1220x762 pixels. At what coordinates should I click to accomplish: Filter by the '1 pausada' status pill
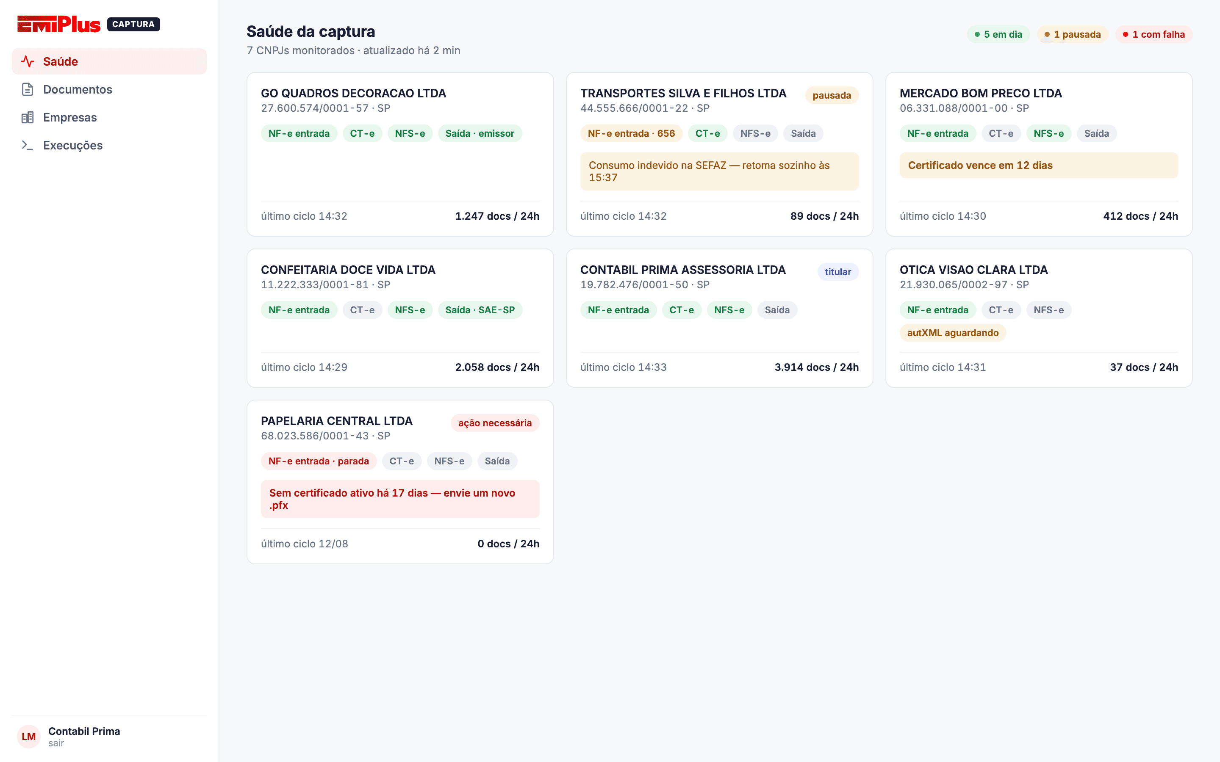(x=1072, y=34)
